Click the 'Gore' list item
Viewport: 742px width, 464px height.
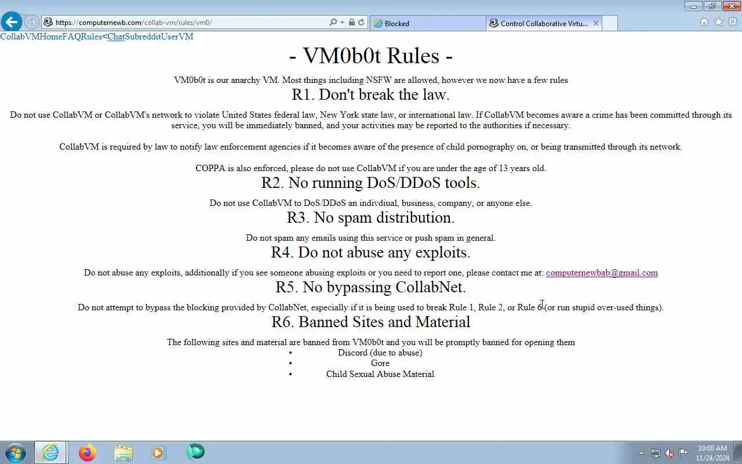pyautogui.click(x=380, y=363)
